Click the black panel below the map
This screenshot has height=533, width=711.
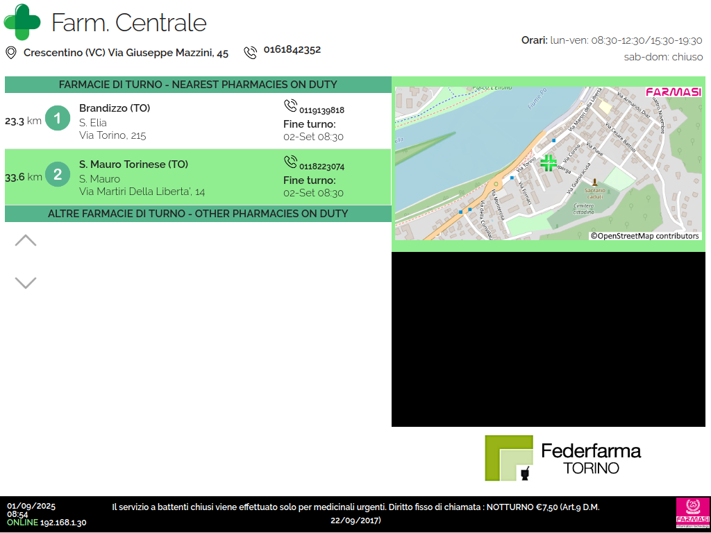pos(551,339)
